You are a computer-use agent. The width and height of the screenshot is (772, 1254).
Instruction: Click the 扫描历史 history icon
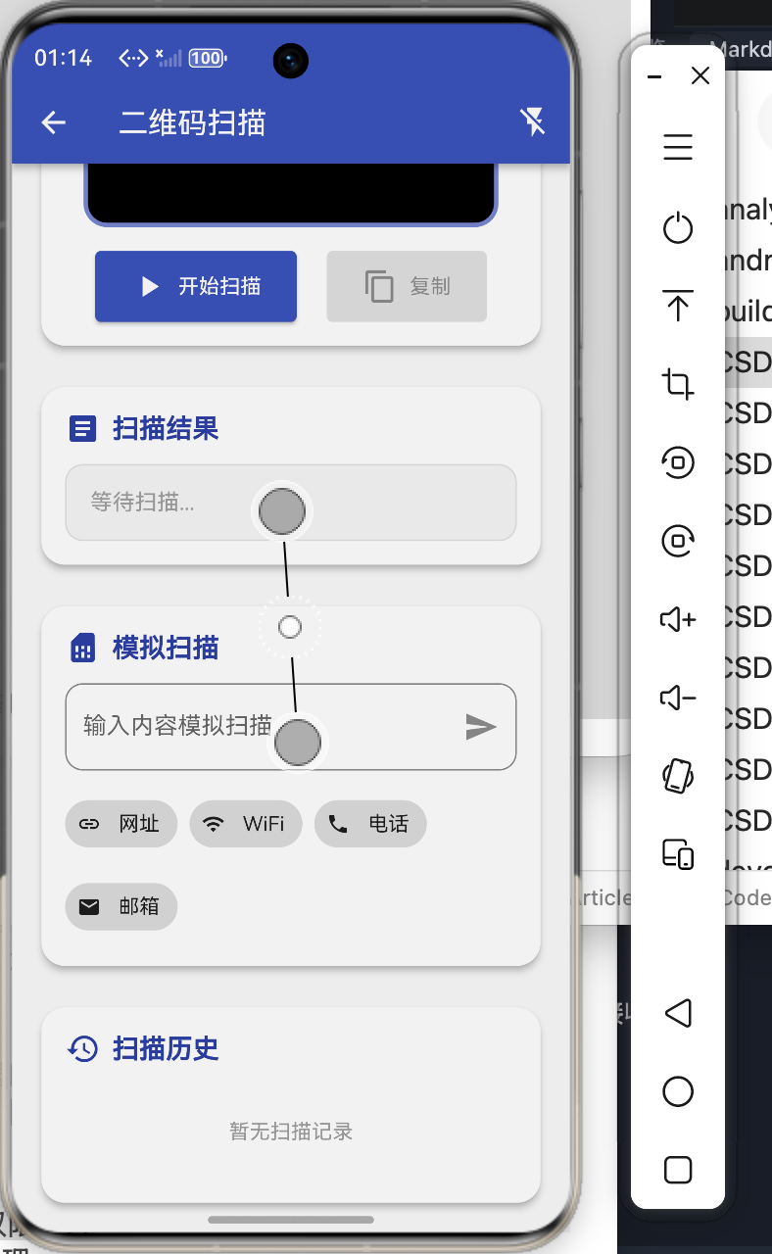83,1048
